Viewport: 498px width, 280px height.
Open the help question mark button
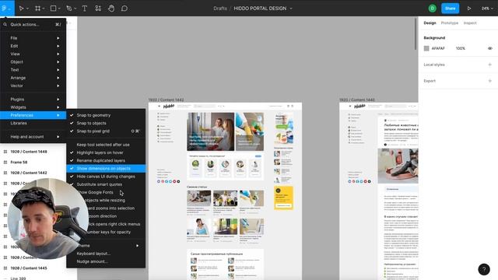pyautogui.click(x=484, y=269)
